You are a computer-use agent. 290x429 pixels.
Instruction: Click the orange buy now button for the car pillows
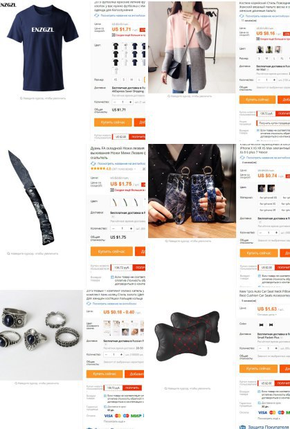(x=258, y=369)
